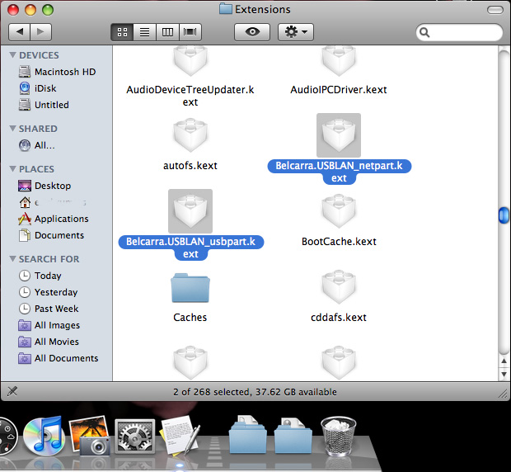Screen dimensions: 511x472
Task: Go back with the left arrow button
Action: click(x=19, y=32)
